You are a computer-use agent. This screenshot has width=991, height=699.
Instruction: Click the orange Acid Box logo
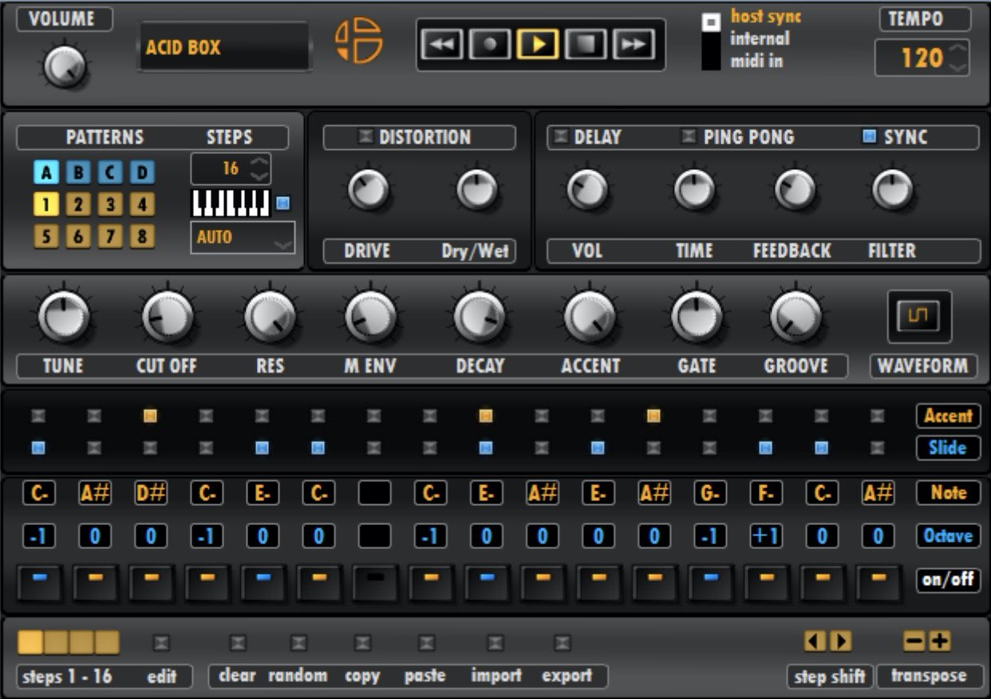(359, 41)
